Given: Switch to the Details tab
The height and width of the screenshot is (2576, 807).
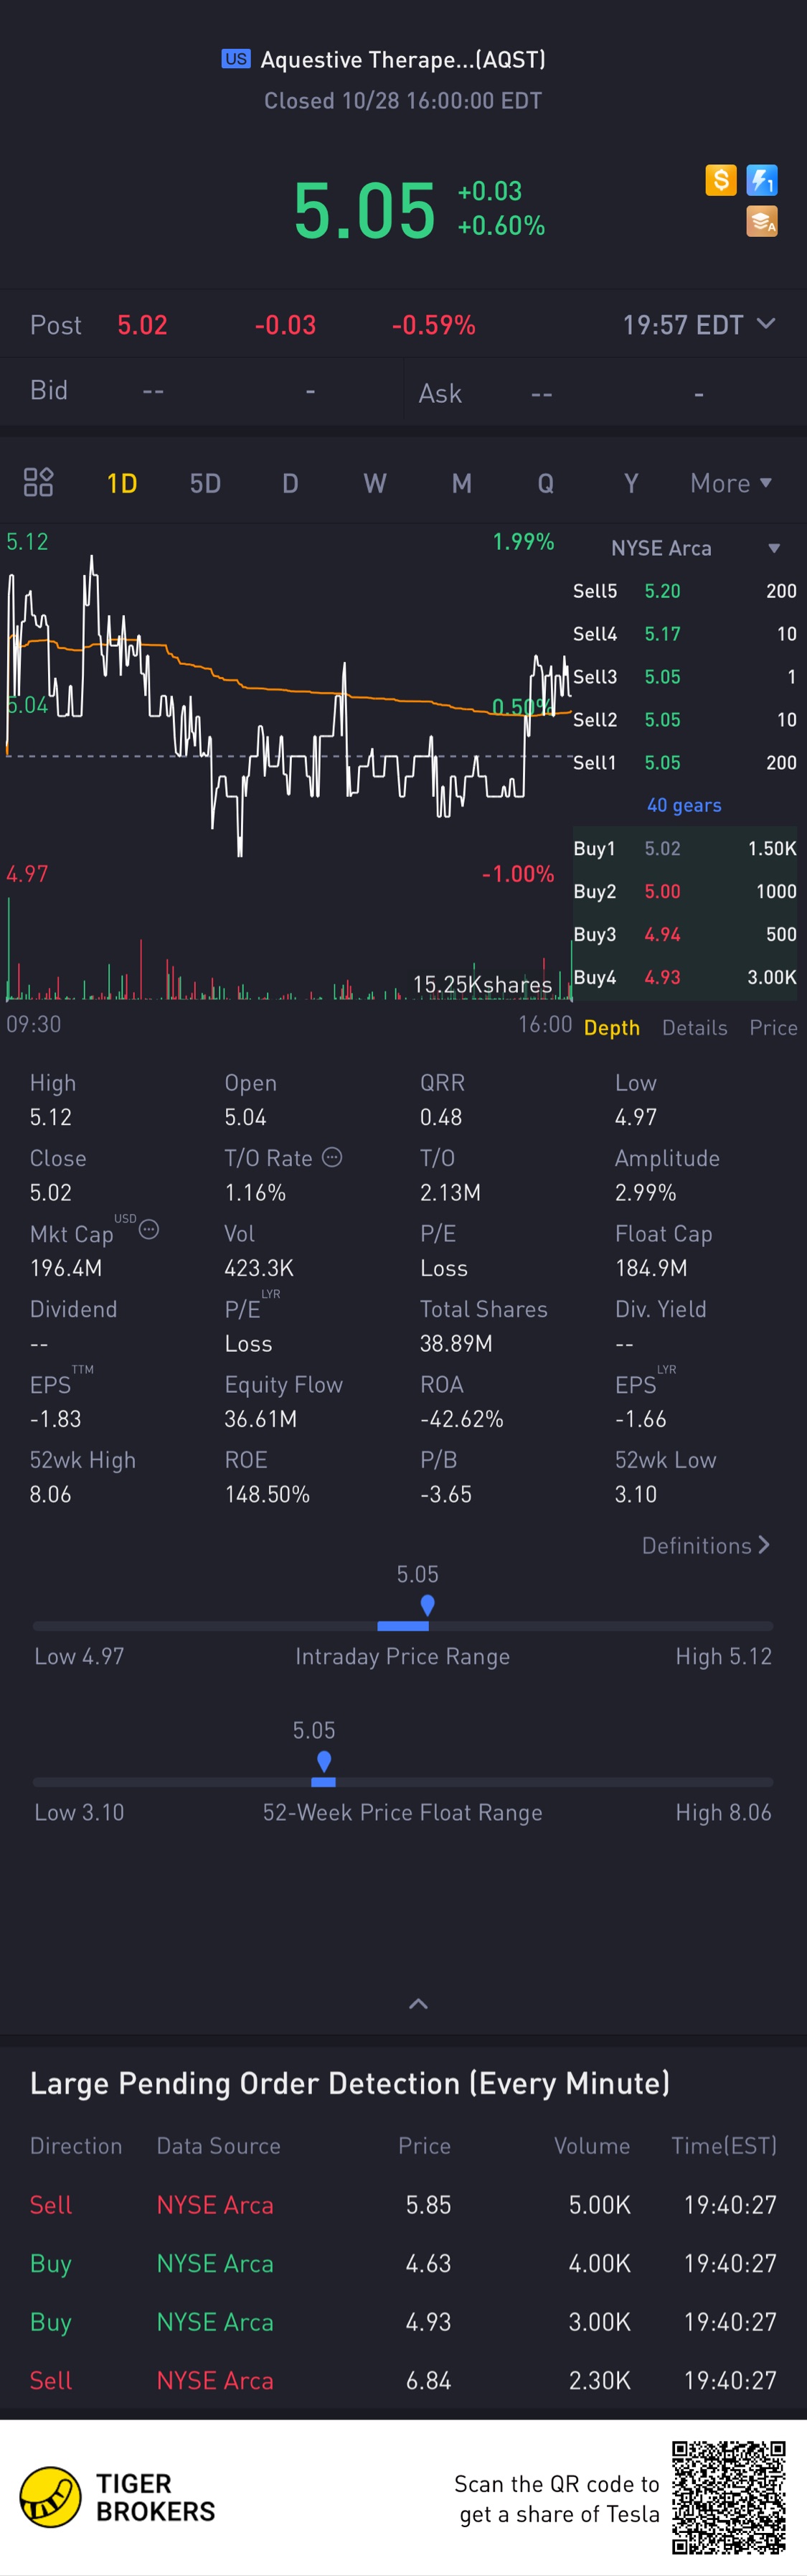Looking at the screenshot, I should (694, 1028).
